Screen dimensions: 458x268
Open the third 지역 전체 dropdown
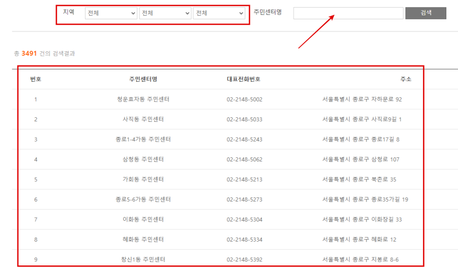[219, 13]
